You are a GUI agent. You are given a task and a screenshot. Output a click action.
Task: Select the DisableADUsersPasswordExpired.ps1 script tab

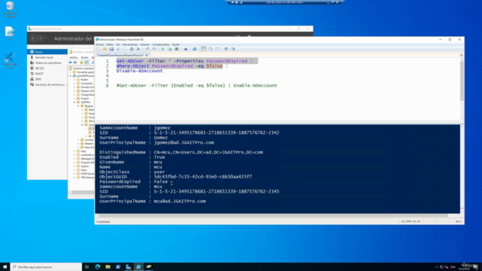tap(120, 55)
